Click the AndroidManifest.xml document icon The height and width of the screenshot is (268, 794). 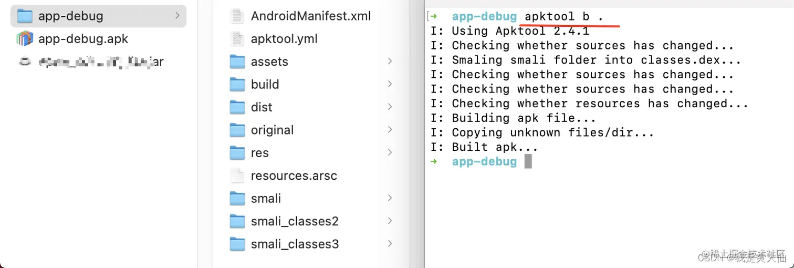(237, 16)
